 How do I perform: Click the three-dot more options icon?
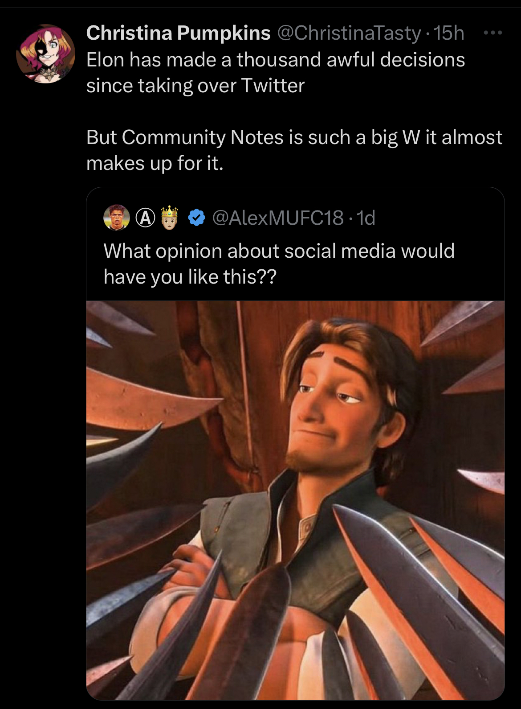(493, 33)
